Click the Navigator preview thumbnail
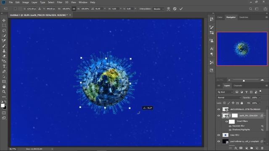 [x=242, y=49]
